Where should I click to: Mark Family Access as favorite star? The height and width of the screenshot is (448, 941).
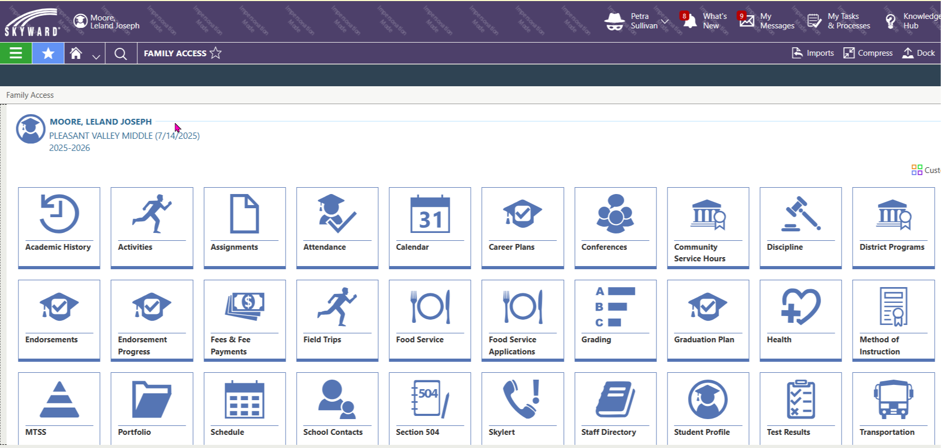(216, 53)
